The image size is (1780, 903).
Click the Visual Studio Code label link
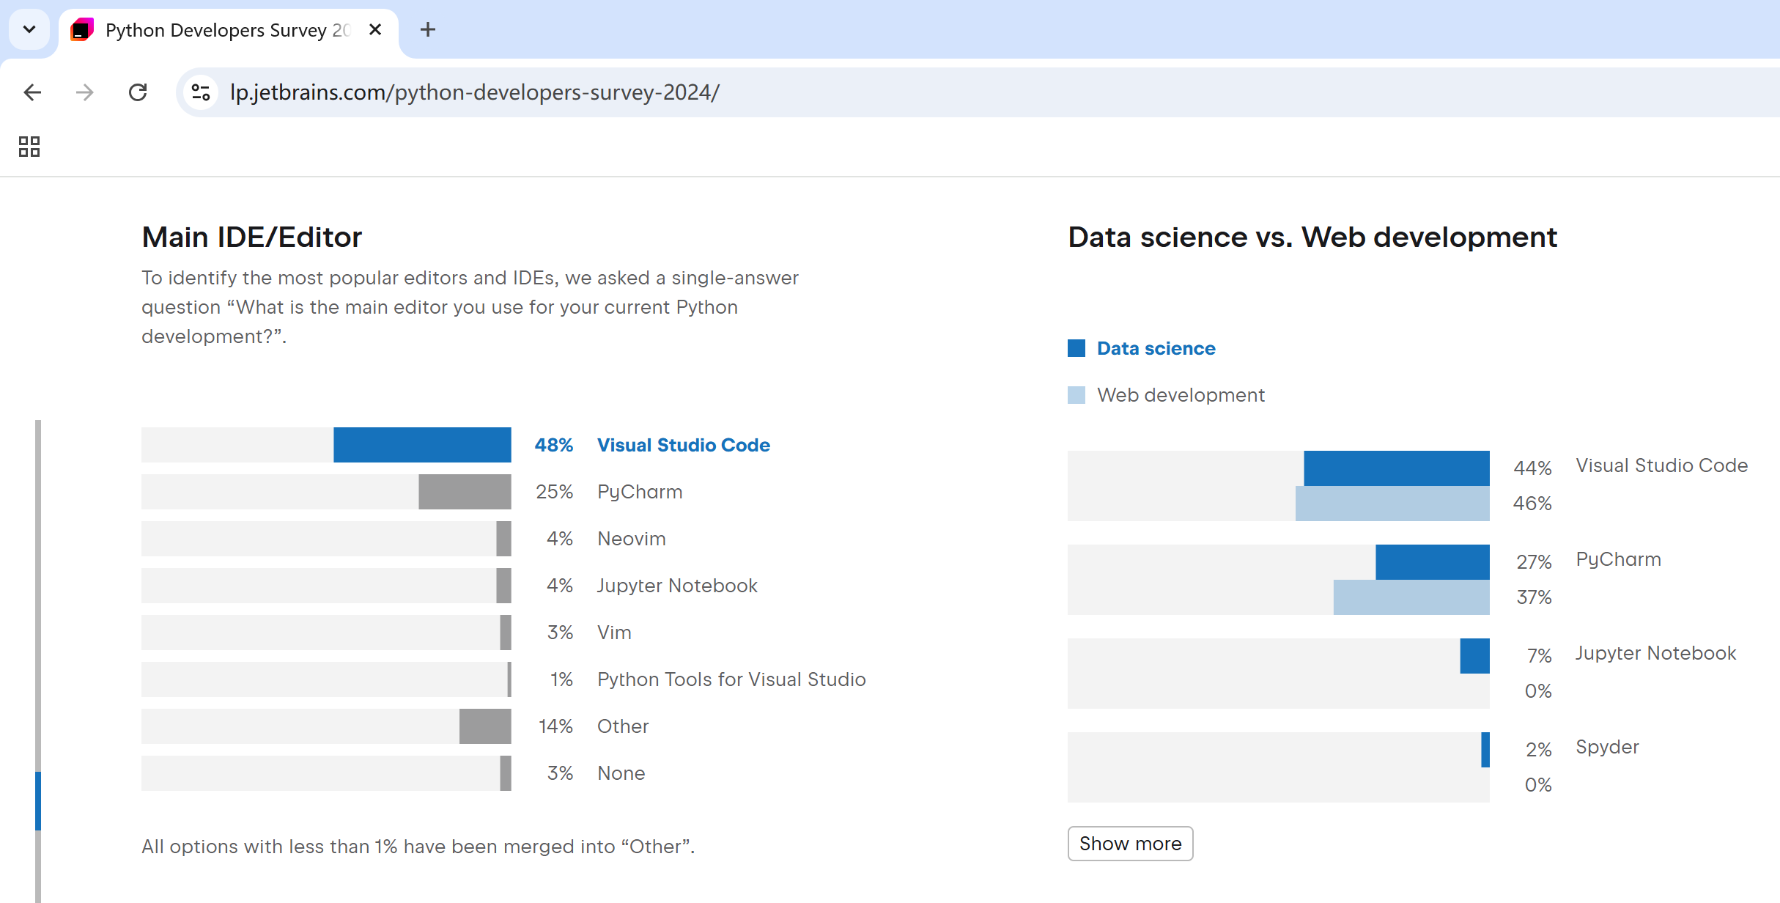[683, 445]
